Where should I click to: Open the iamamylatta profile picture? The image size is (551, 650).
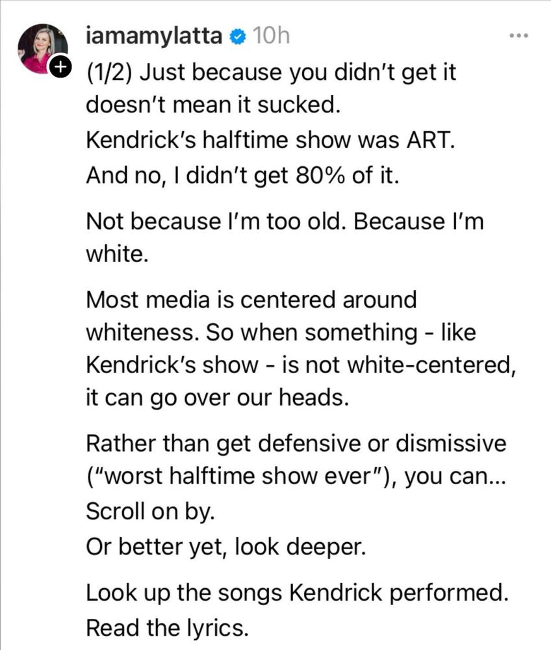42,49
